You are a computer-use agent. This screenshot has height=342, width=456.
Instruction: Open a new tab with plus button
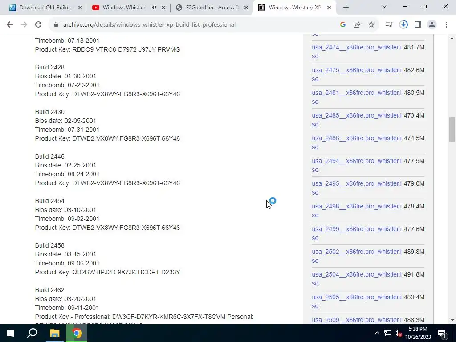tap(346, 8)
